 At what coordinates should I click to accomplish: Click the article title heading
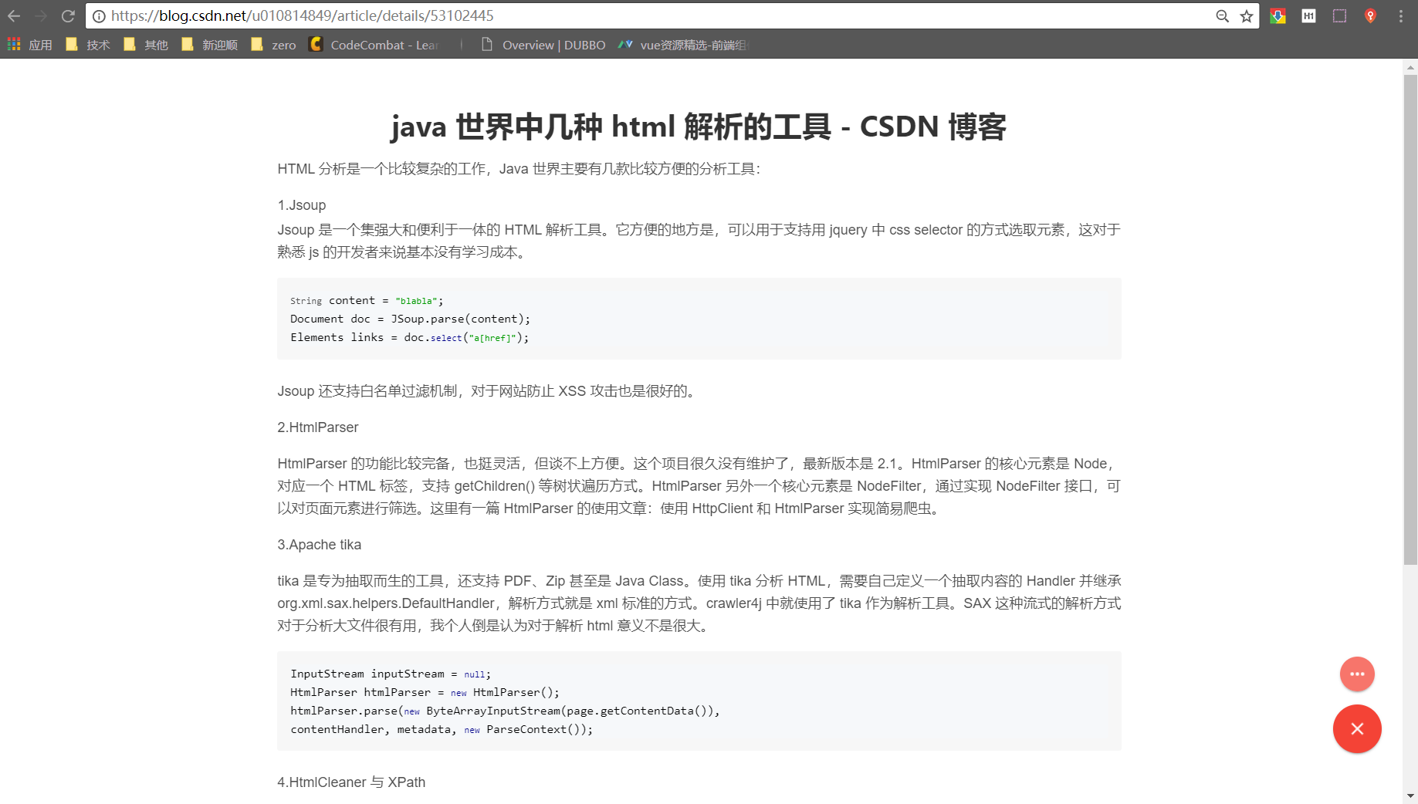click(x=699, y=127)
